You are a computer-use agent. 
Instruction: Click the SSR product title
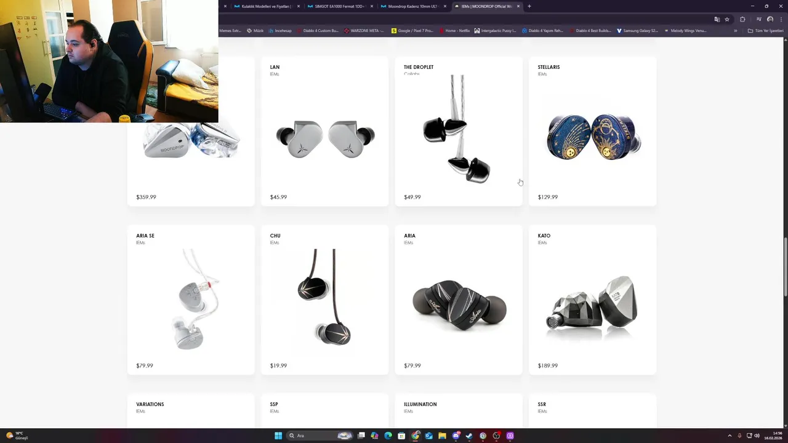(542, 404)
